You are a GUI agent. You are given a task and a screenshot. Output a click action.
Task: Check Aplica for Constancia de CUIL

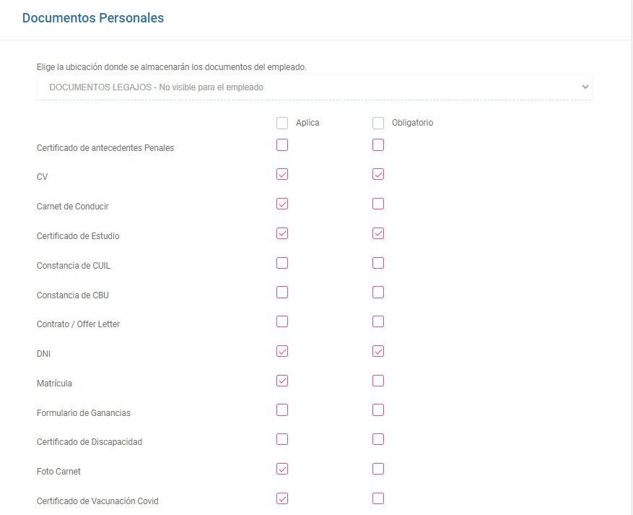[282, 263]
